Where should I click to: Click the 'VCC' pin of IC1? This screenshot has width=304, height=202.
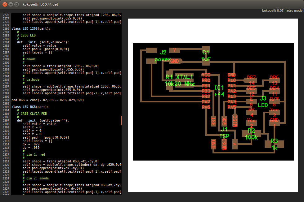tap(206, 75)
